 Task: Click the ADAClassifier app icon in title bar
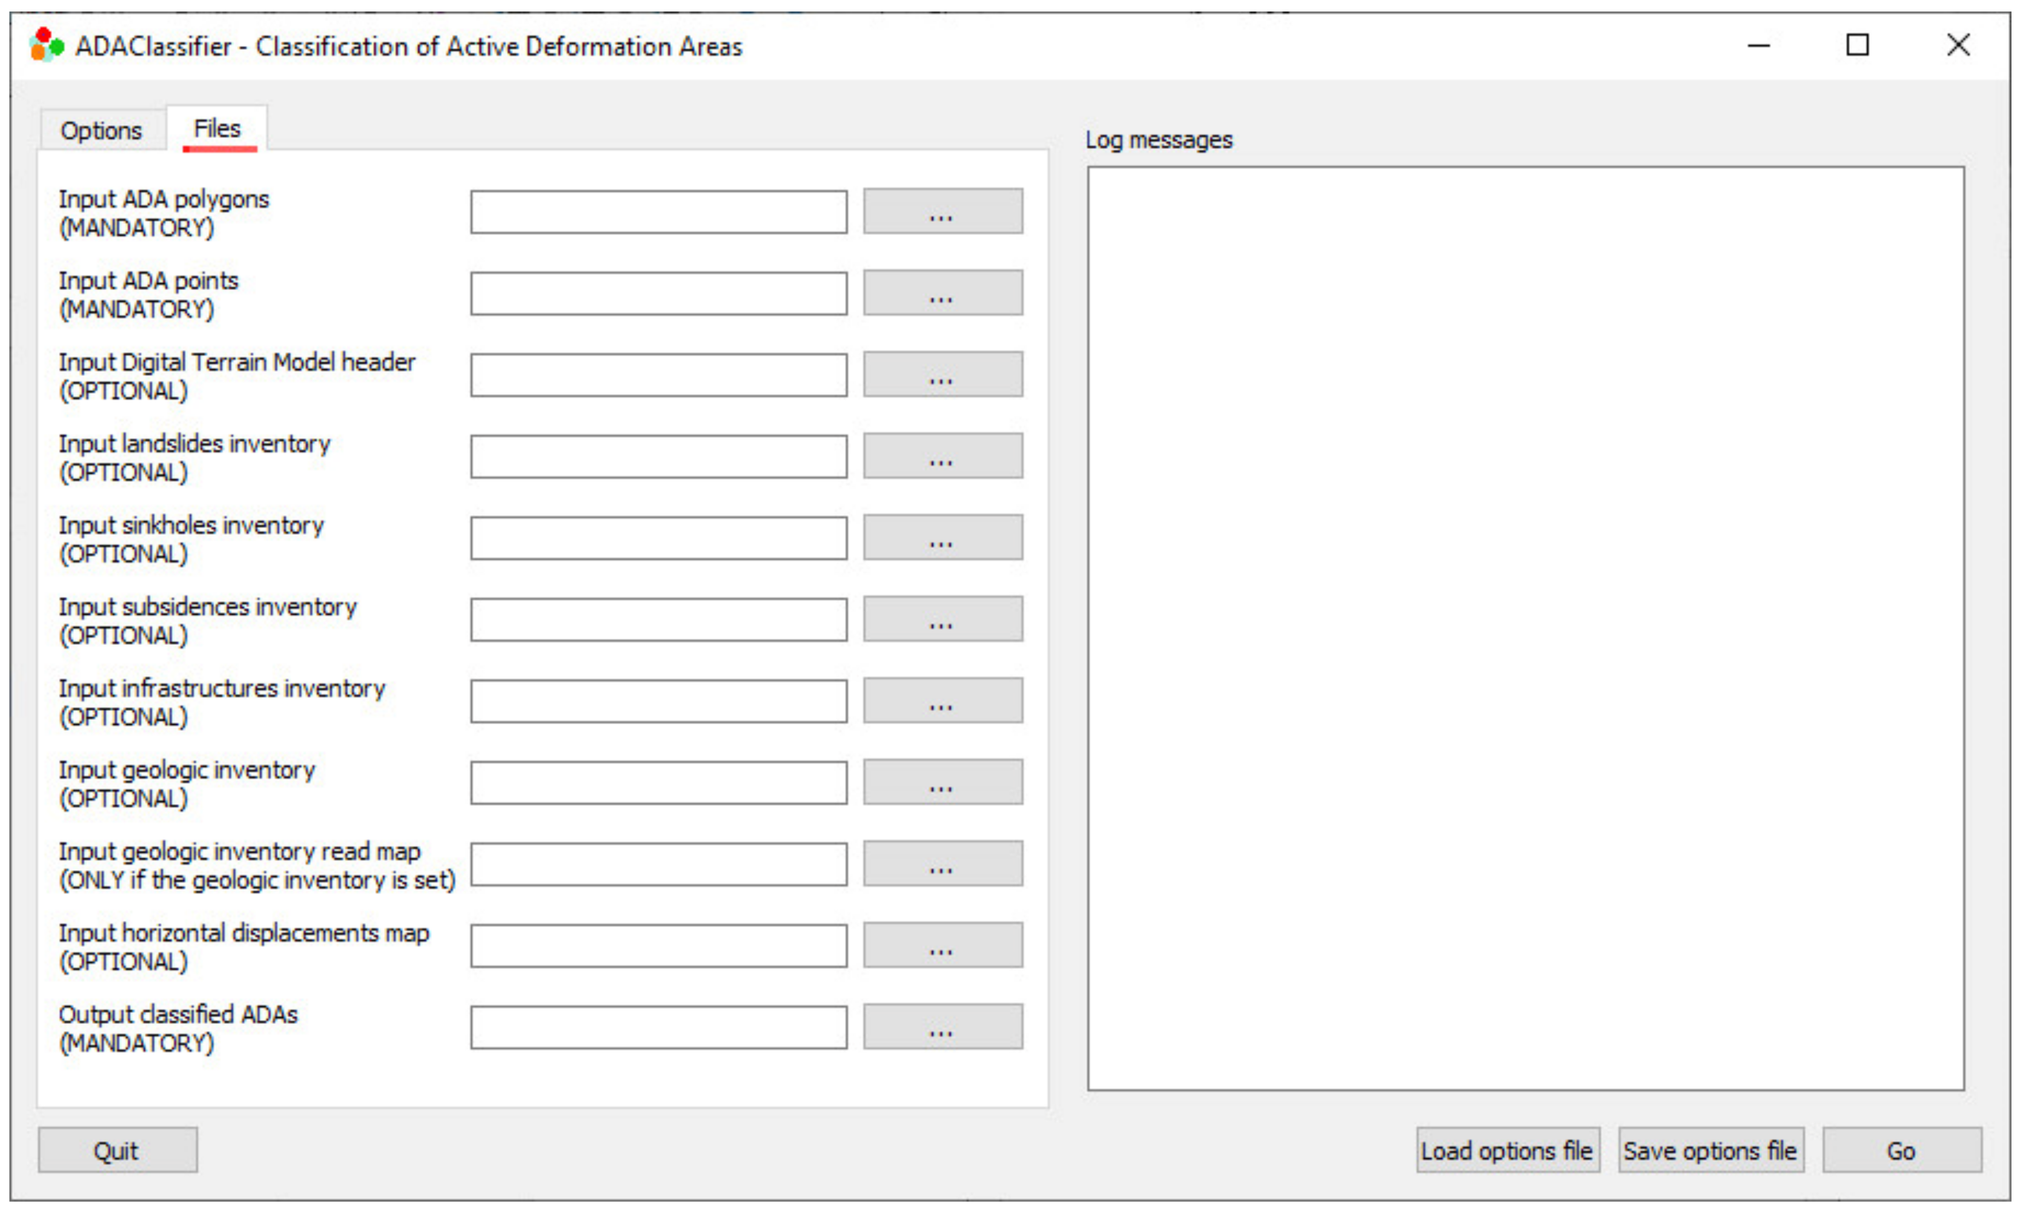(x=45, y=45)
